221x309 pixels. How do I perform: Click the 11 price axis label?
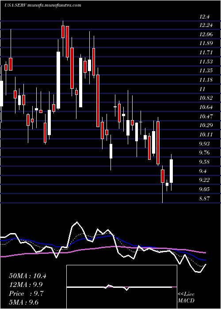[202, 89]
